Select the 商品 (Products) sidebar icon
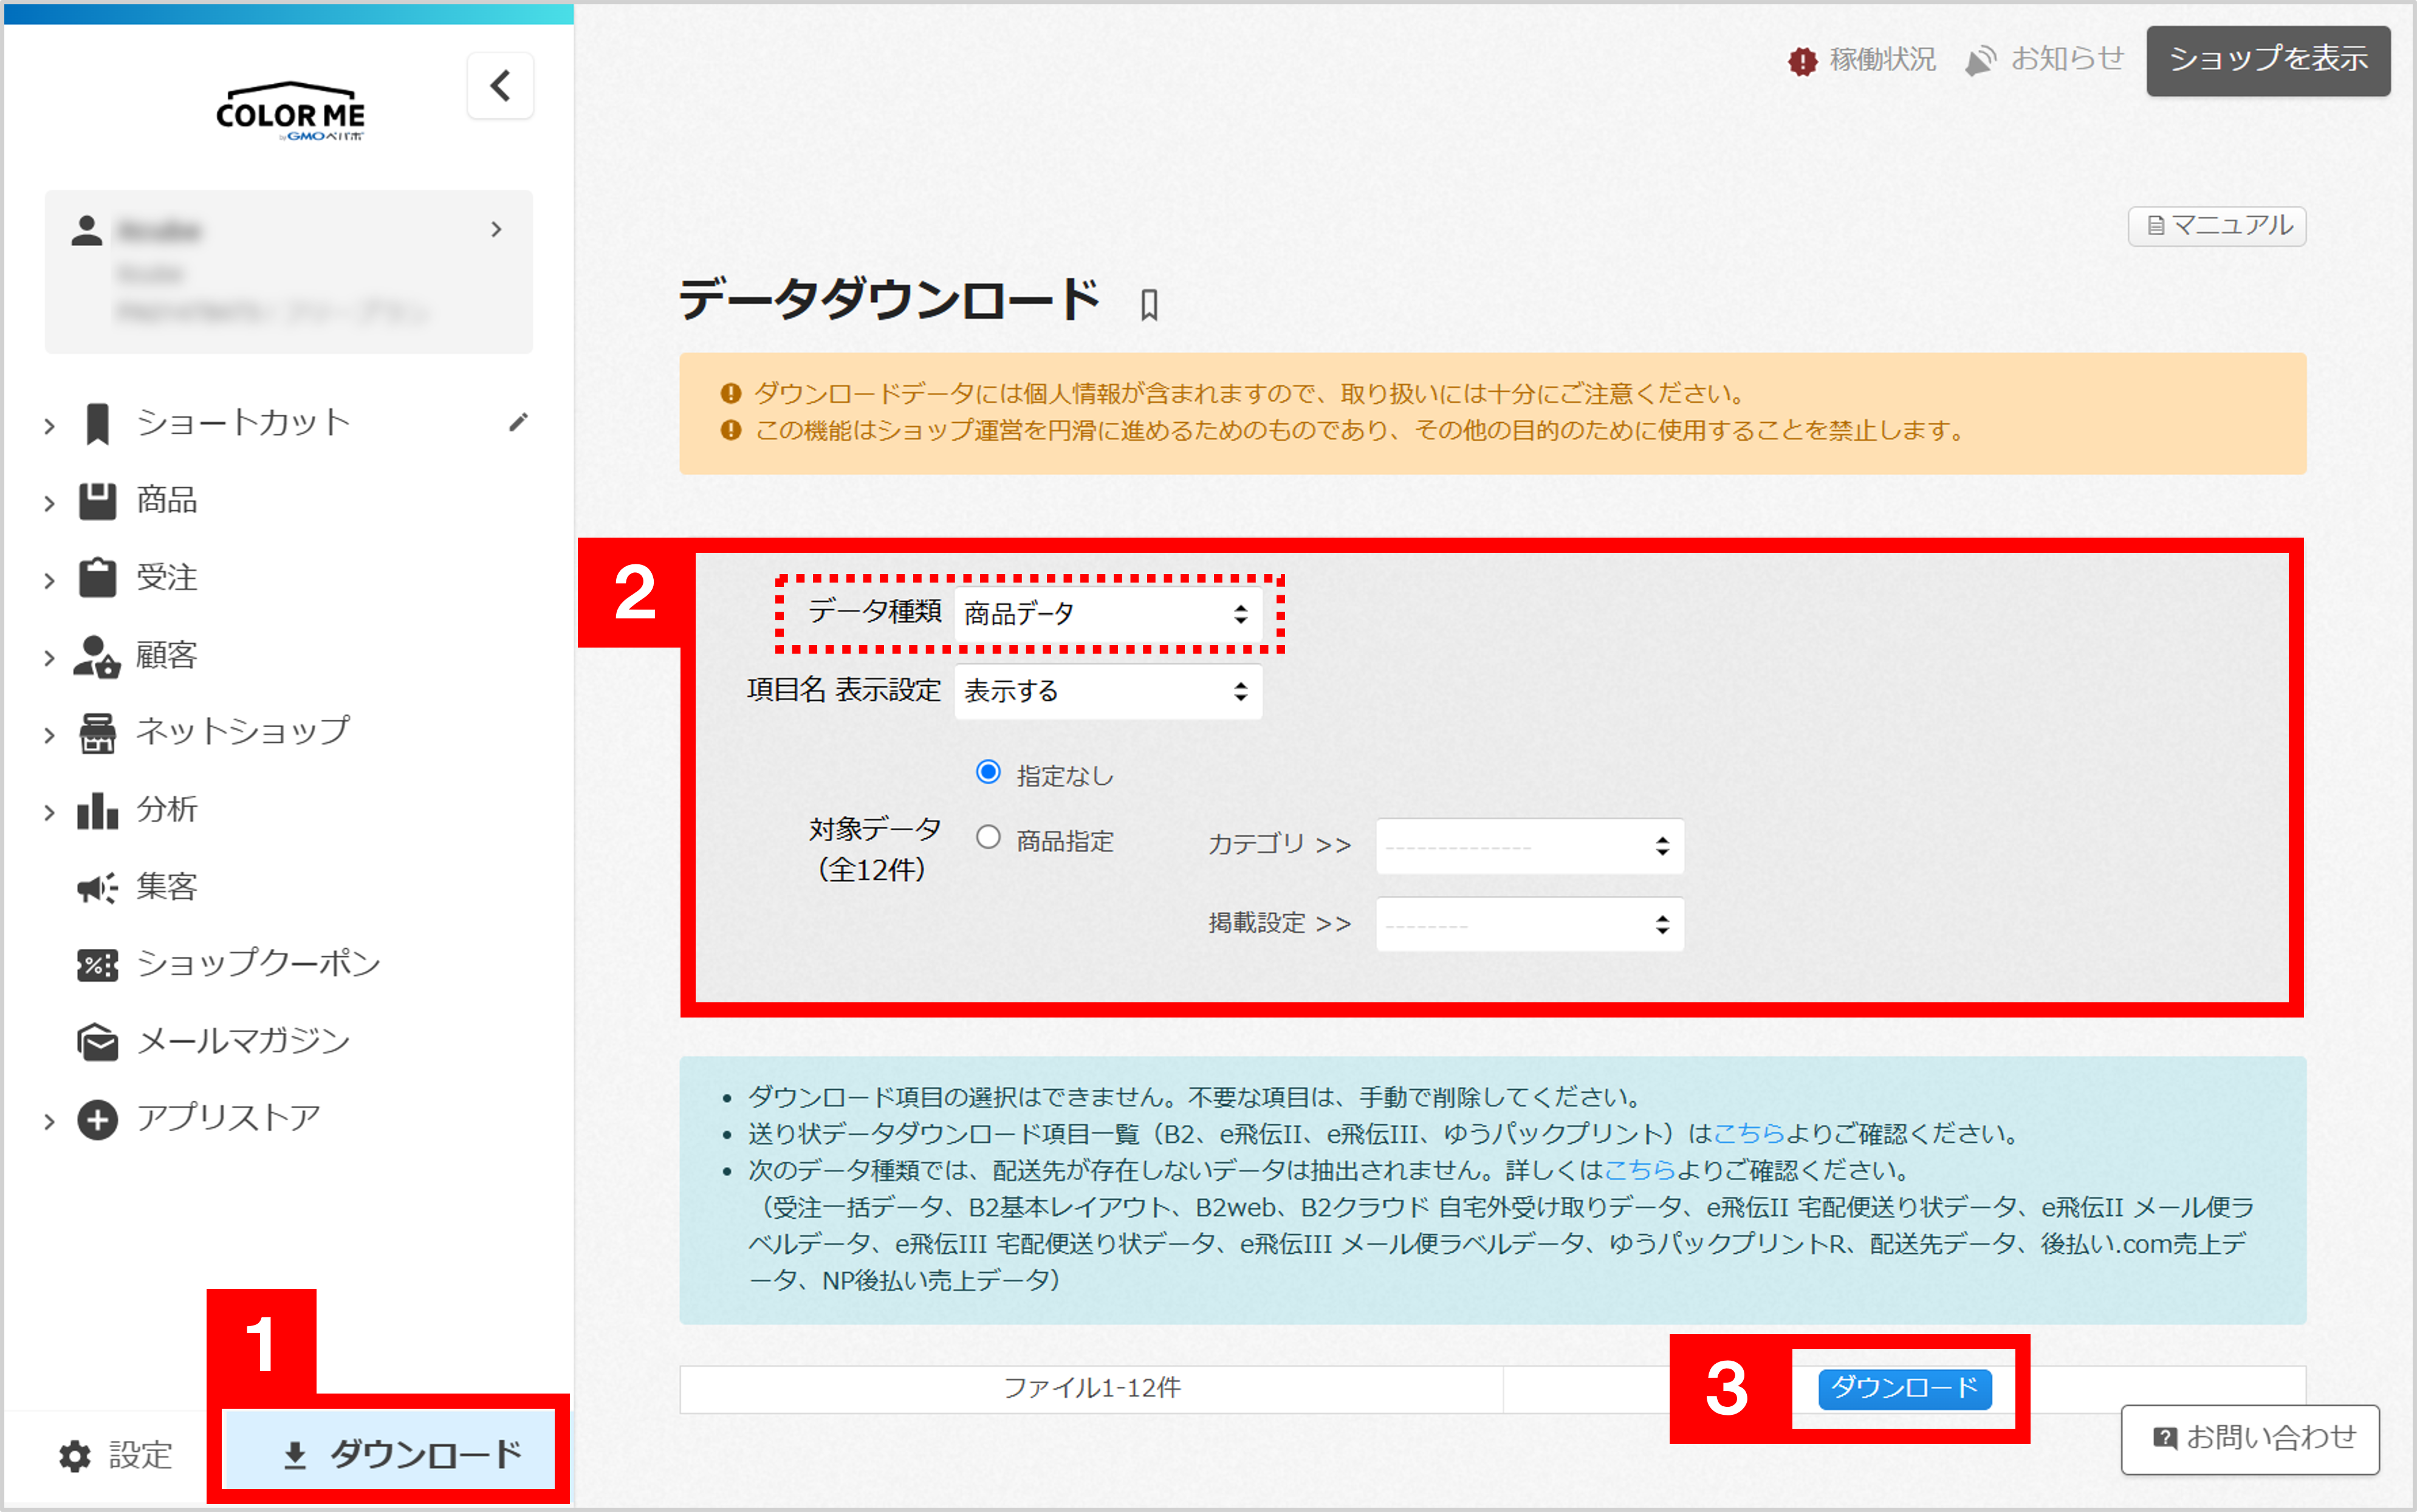Image resolution: width=2417 pixels, height=1512 pixels. point(97,501)
